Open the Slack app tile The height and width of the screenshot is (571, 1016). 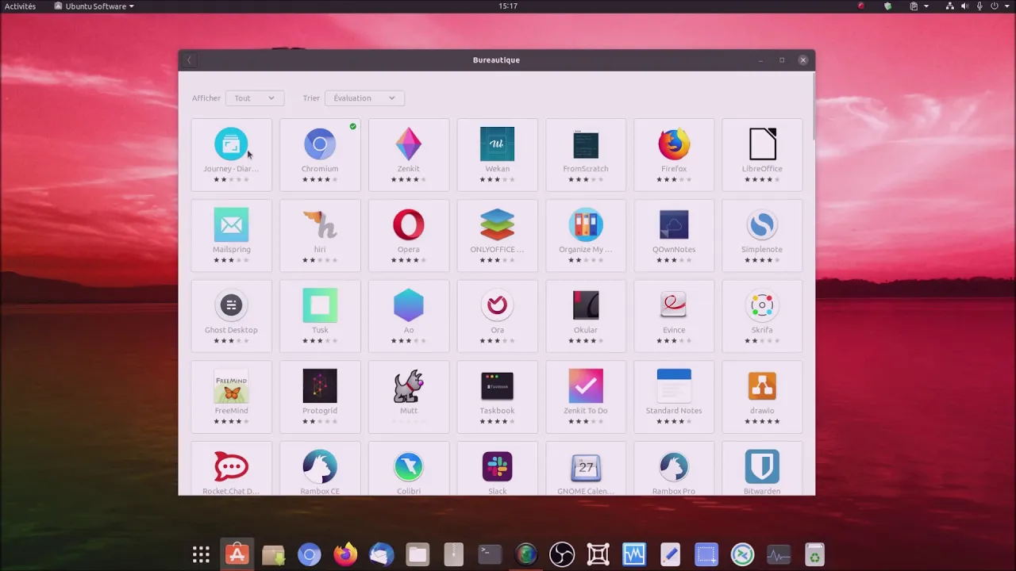497,469
